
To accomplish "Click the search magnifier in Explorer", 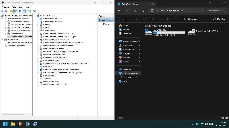I will [x=224, y=11].
